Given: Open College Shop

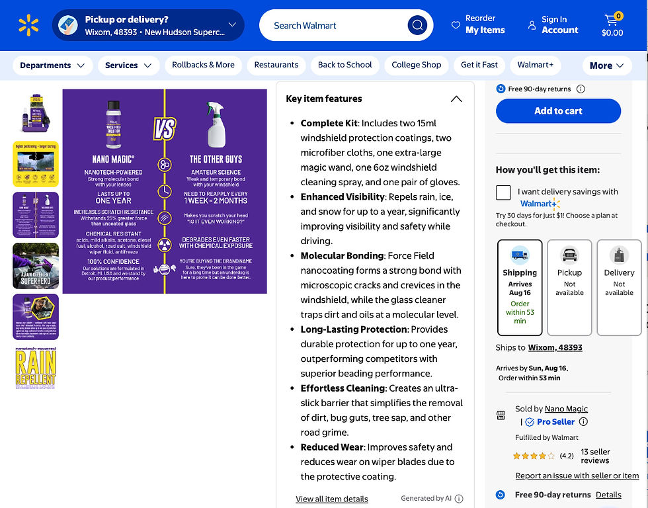Looking at the screenshot, I should 416,65.
